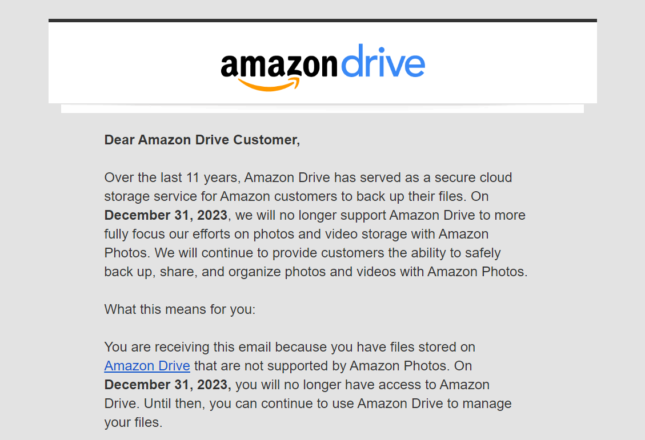Click the line starting "Photos. We will continue"
Screen dimensions: 645x440
302,253
